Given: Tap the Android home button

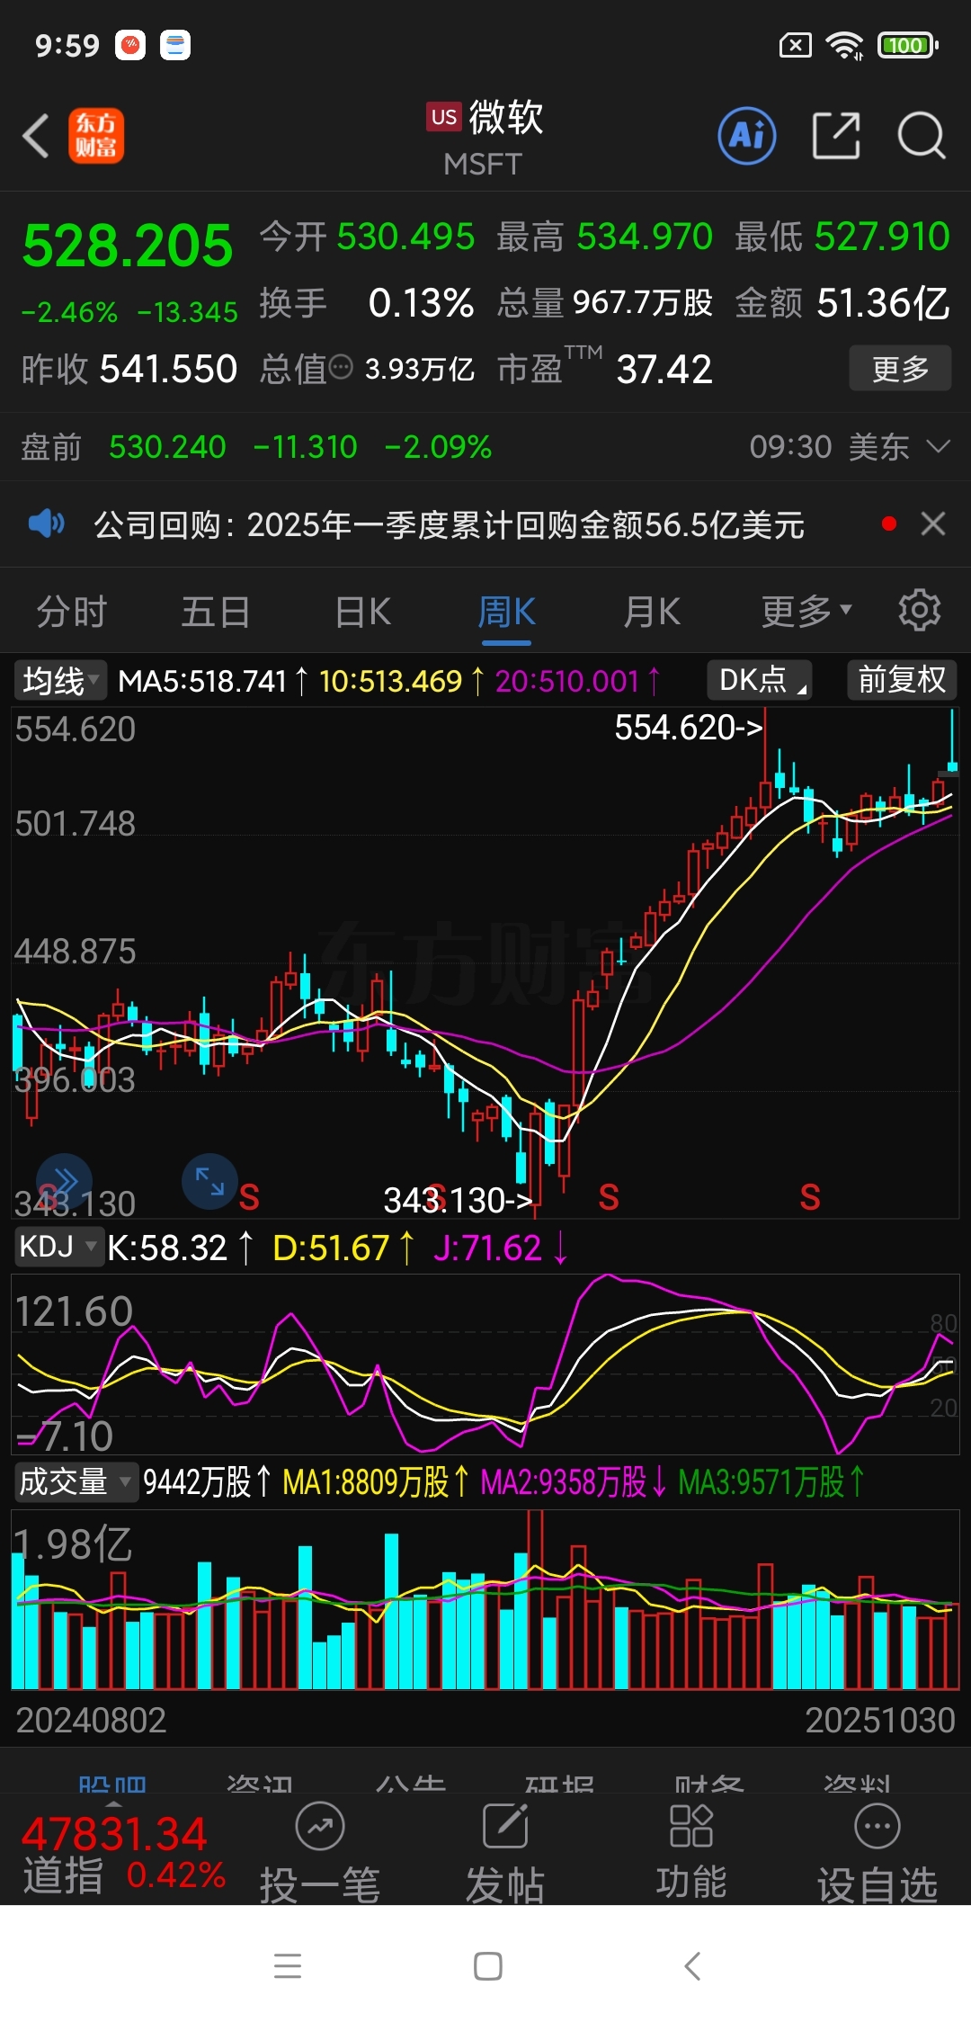Looking at the screenshot, I should (487, 1966).
